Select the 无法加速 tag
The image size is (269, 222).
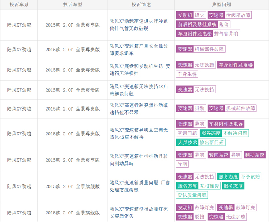[236, 217]
